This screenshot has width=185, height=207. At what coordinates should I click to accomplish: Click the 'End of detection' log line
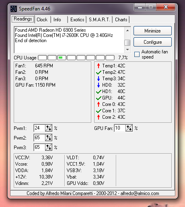(31, 41)
